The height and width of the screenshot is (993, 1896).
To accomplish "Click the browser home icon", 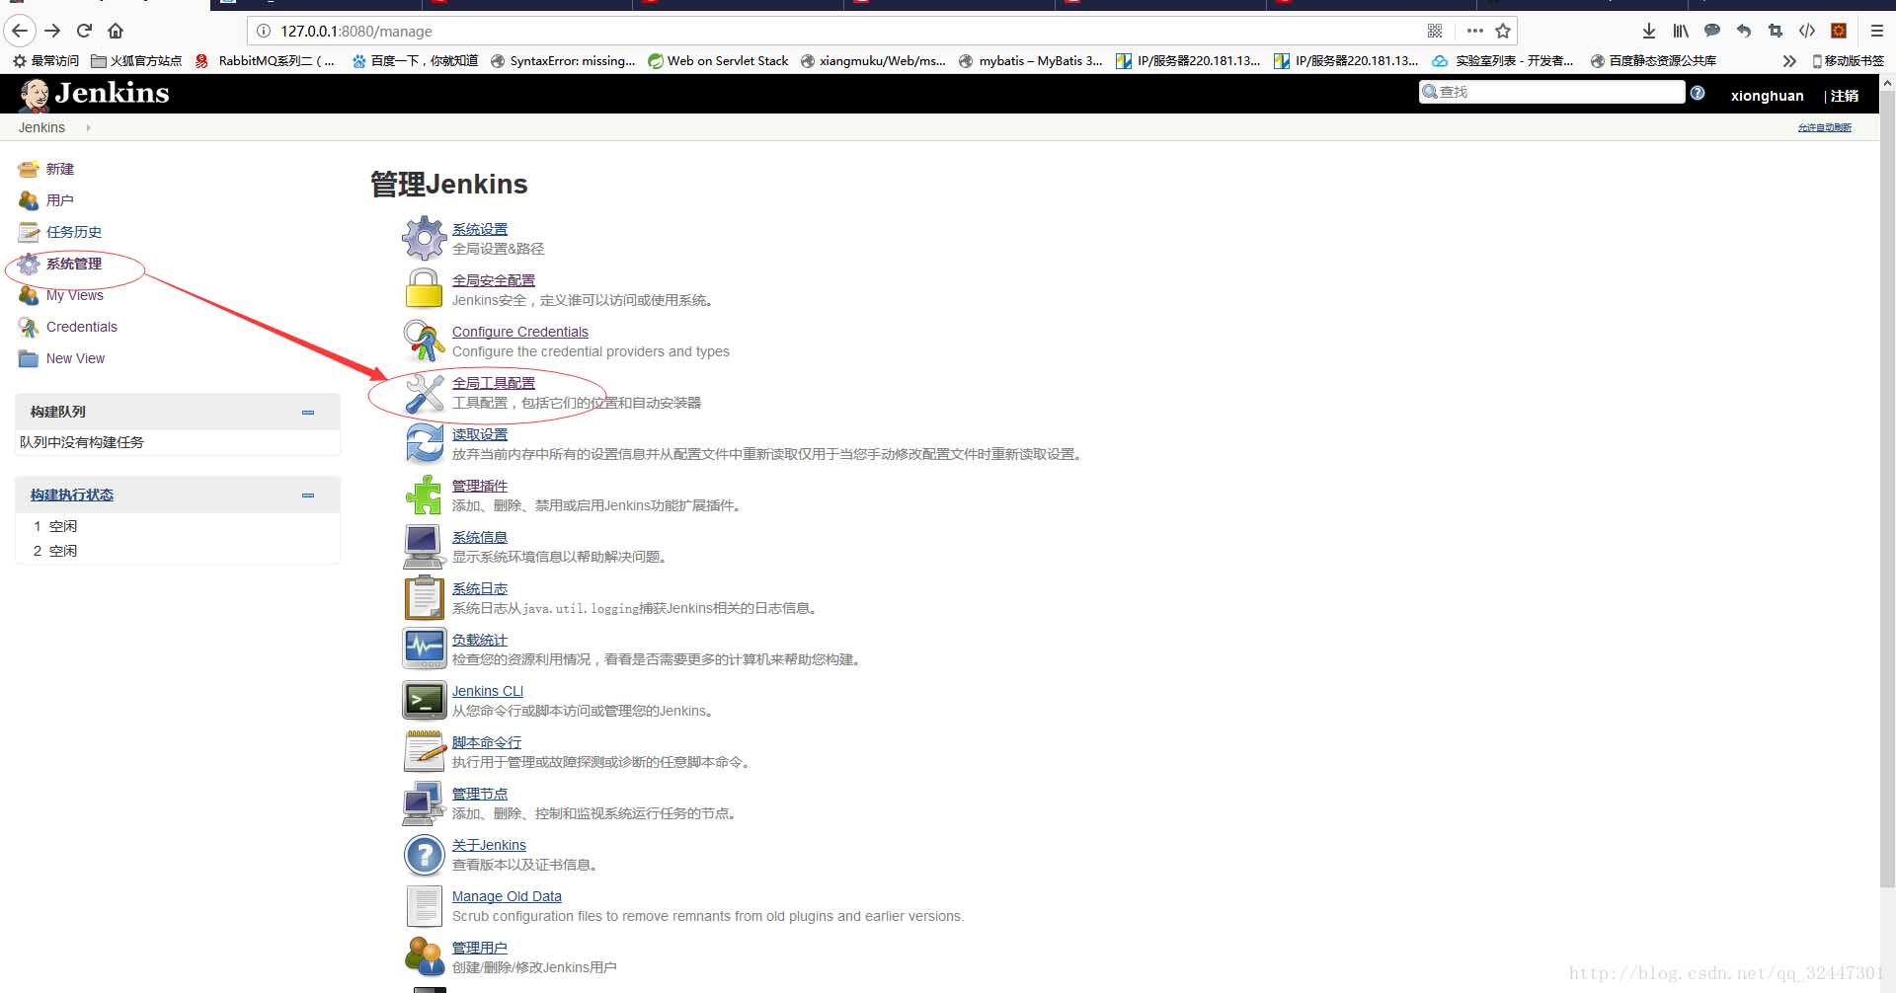I will 116,31.
